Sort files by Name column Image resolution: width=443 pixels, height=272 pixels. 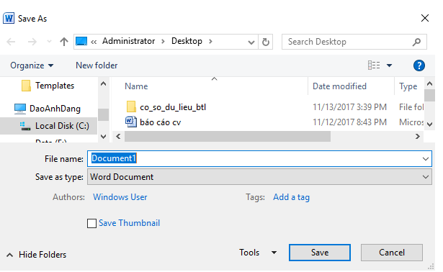(136, 86)
